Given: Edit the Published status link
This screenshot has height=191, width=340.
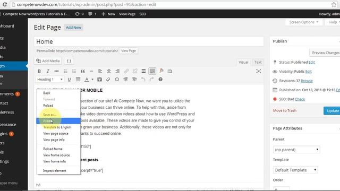Looking at the screenshot, I should [x=312, y=63].
